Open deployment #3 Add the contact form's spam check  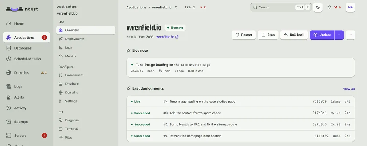point(241,113)
